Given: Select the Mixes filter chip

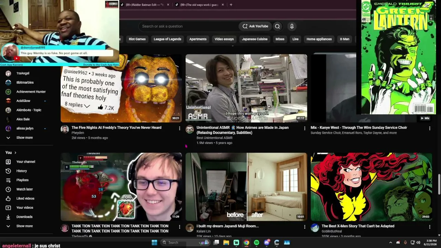Looking at the screenshot, I should coord(280,39).
